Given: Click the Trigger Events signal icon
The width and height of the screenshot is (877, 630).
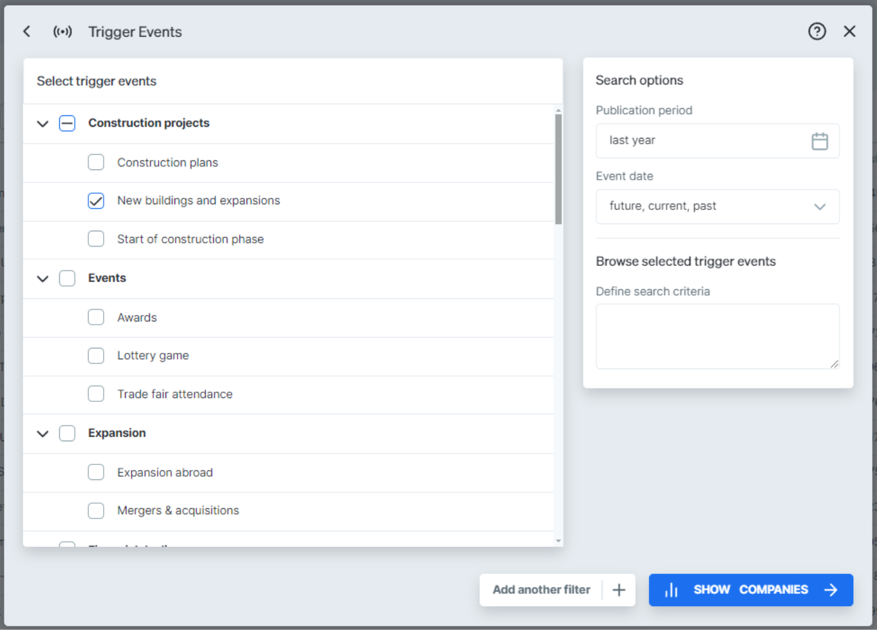Looking at the screenshot, I should coord(62,31).
